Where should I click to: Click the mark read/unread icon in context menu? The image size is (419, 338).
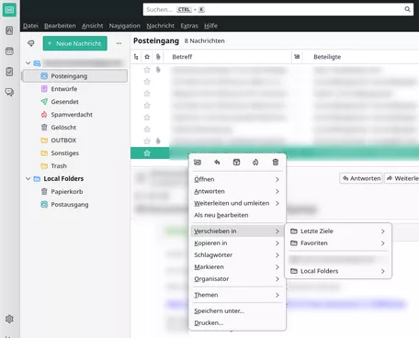pos(198,163)
